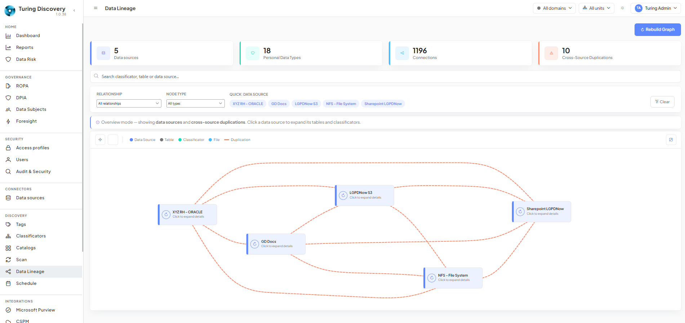
Task: Expand the NFS - File System node
Action: [x=453, y=278]
